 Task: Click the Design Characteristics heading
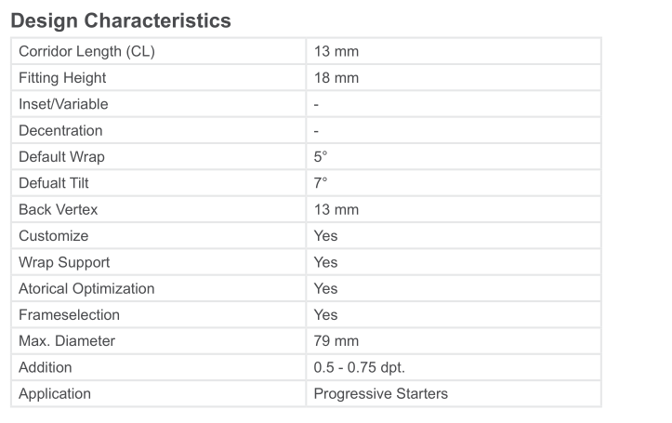pos(121,20)
